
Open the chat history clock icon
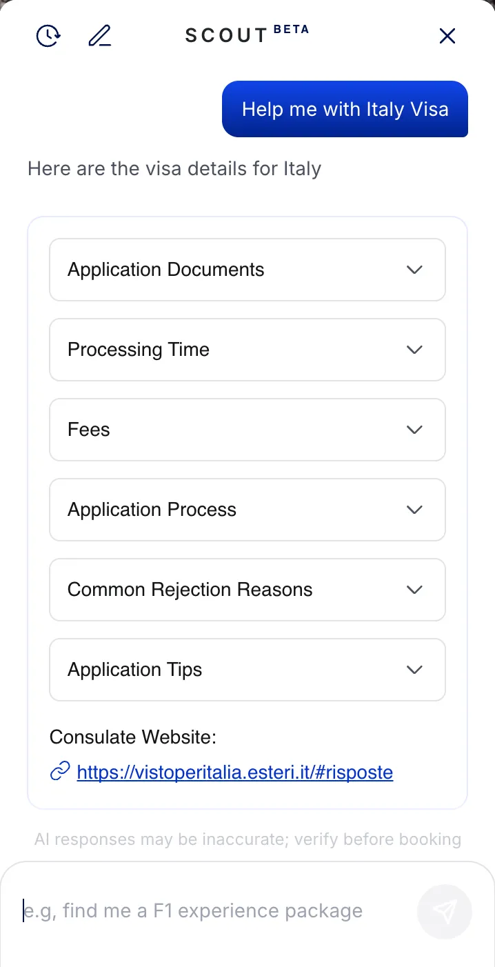pos(48,35)
